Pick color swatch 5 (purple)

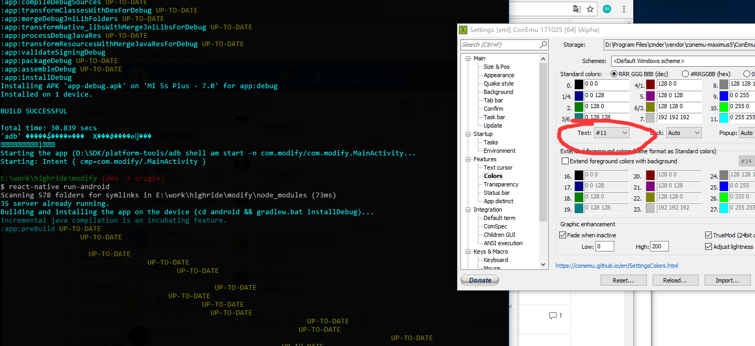[651, 96]
